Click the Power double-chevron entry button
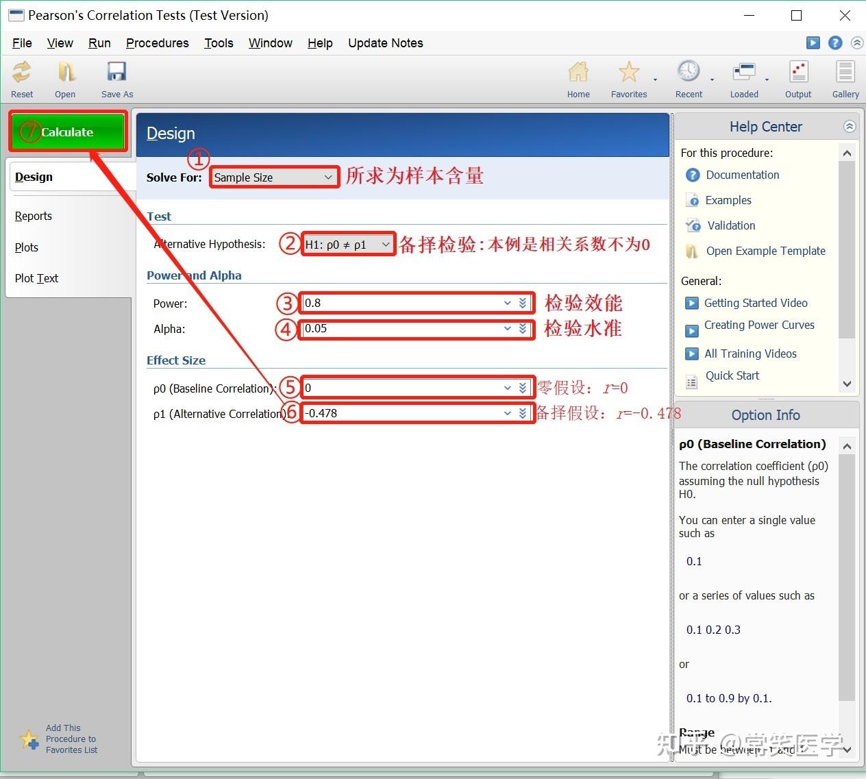This screenshot has width=866, height=779. [x=523, y=303]
